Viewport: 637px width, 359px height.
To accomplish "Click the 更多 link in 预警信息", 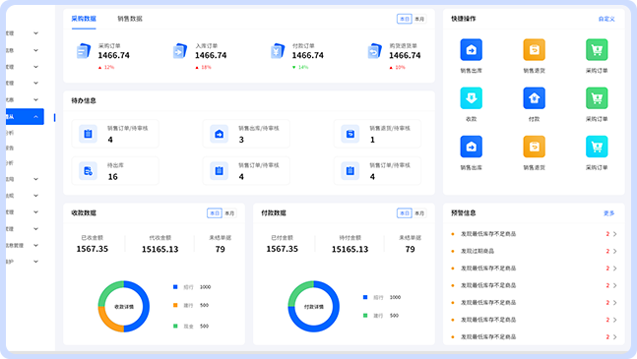I will pos(609,213).
